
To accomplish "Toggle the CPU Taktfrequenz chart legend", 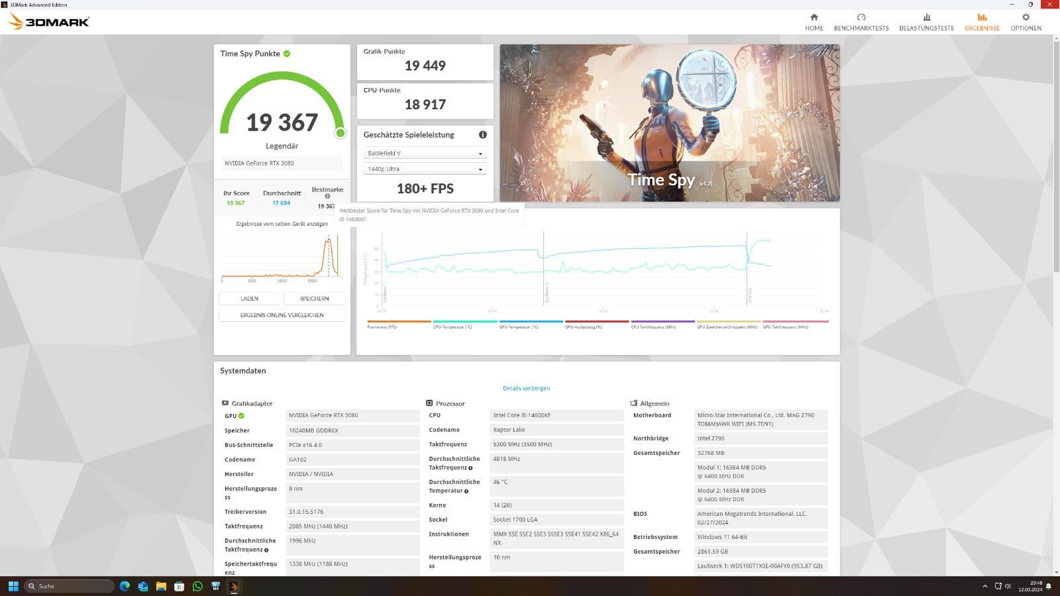I will (x=662, y=324).
